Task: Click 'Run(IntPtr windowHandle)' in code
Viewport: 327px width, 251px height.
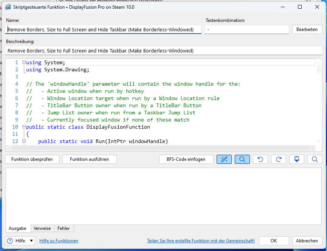Action: click(x=132, y=141)
